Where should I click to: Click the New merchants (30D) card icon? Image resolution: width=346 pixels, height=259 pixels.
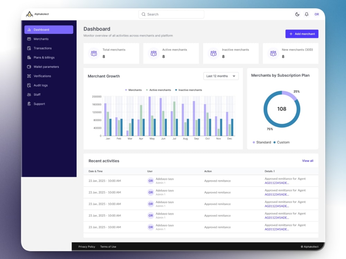[273, 53]
